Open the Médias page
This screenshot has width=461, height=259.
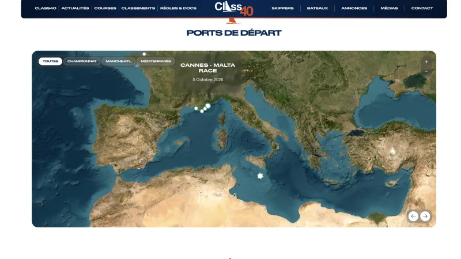pyautogui.click(x=389, y=8)
